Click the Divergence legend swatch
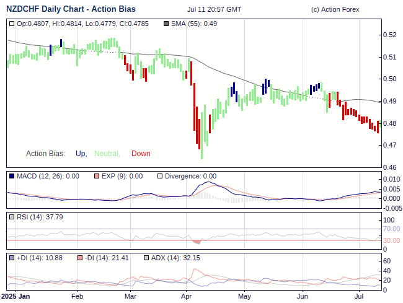Image resolution: width=403 pixels, height=303 pixels. point(160,177)
